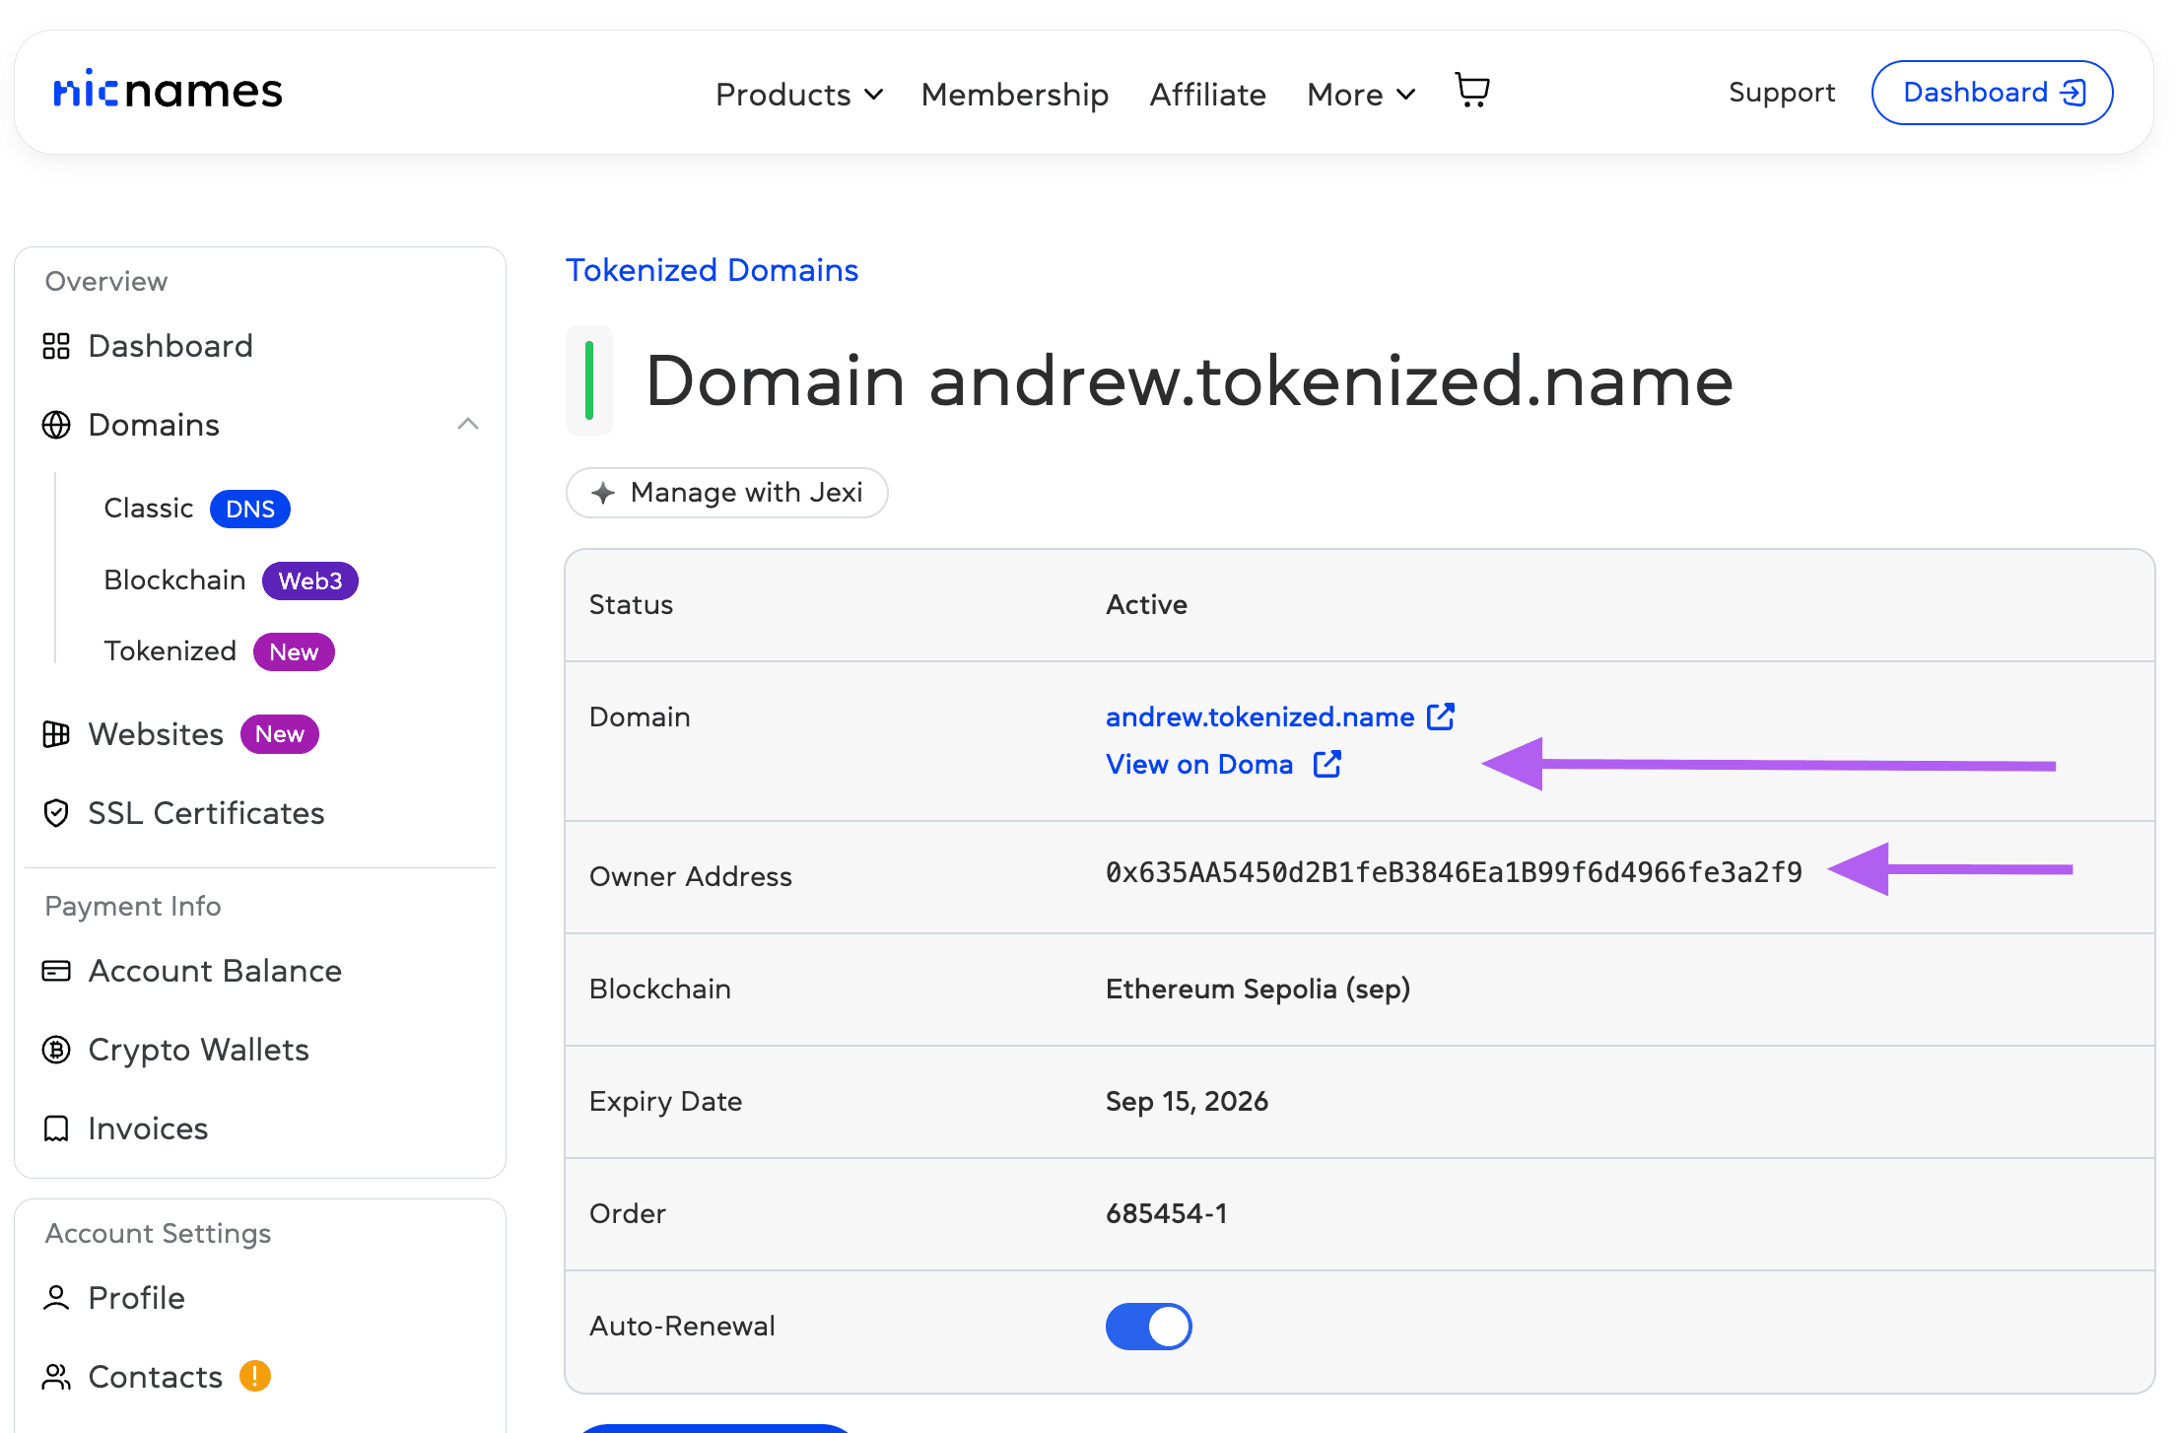The height and width of the screenshot is (1433, 2176).
Task: Click the Dashboard button in header
Action: (x=1992, y=93)
